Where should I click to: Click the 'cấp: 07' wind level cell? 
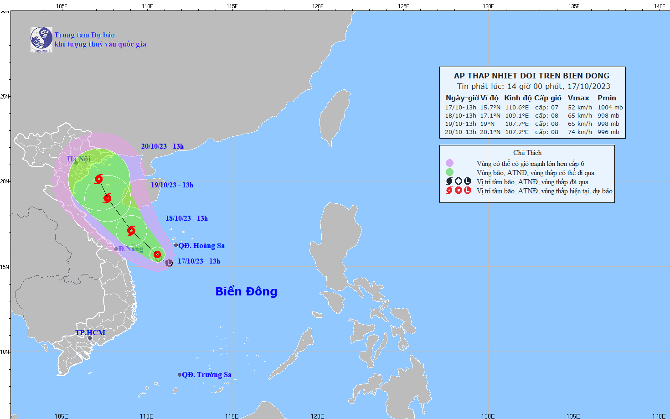point(546,108)
